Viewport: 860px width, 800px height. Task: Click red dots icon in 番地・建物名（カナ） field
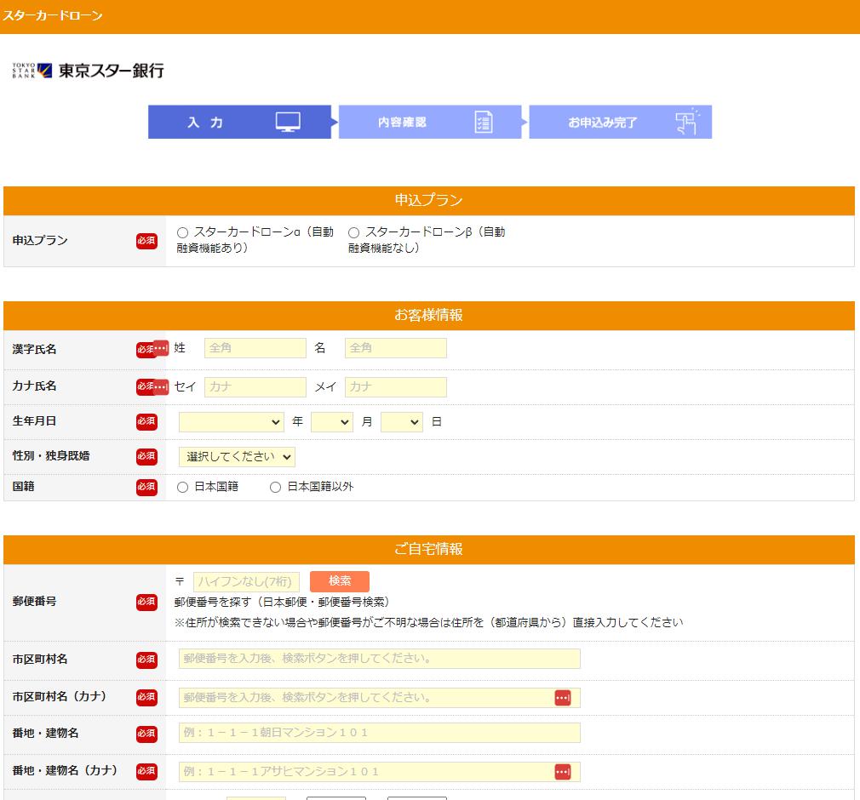pyautogui.click(x=563, y=771)
